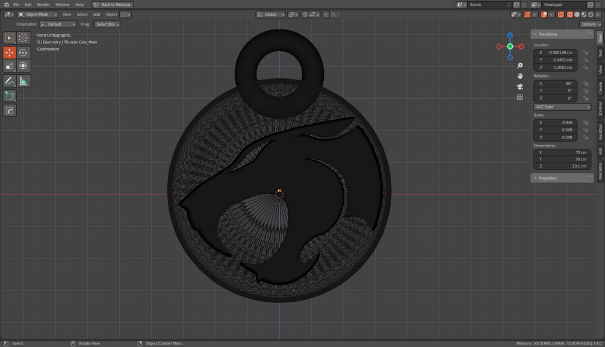Click the pan view hand icon

tap(520, 76)
